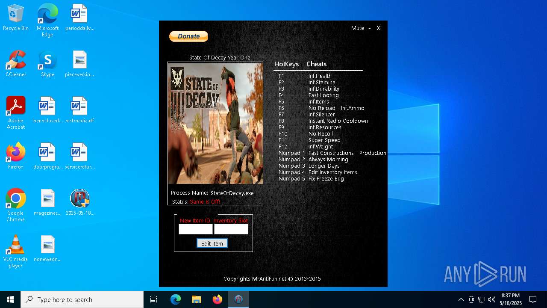Click the State of Decay cover image
The height and width of the screenshot is (308, 547).
pyautogui.click(x=215, y=124)
